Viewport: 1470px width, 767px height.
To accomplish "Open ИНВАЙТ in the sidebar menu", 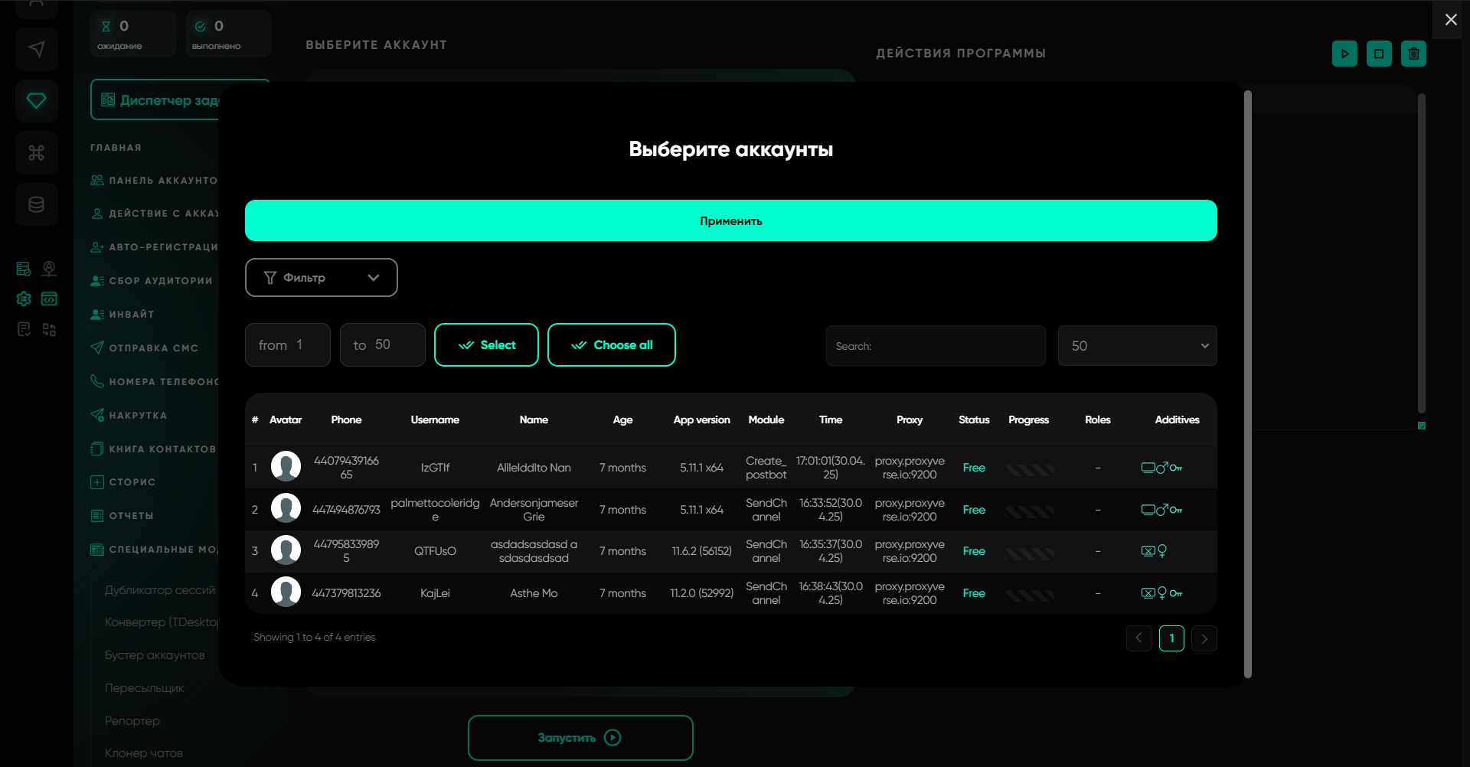I will click(131, 315).
